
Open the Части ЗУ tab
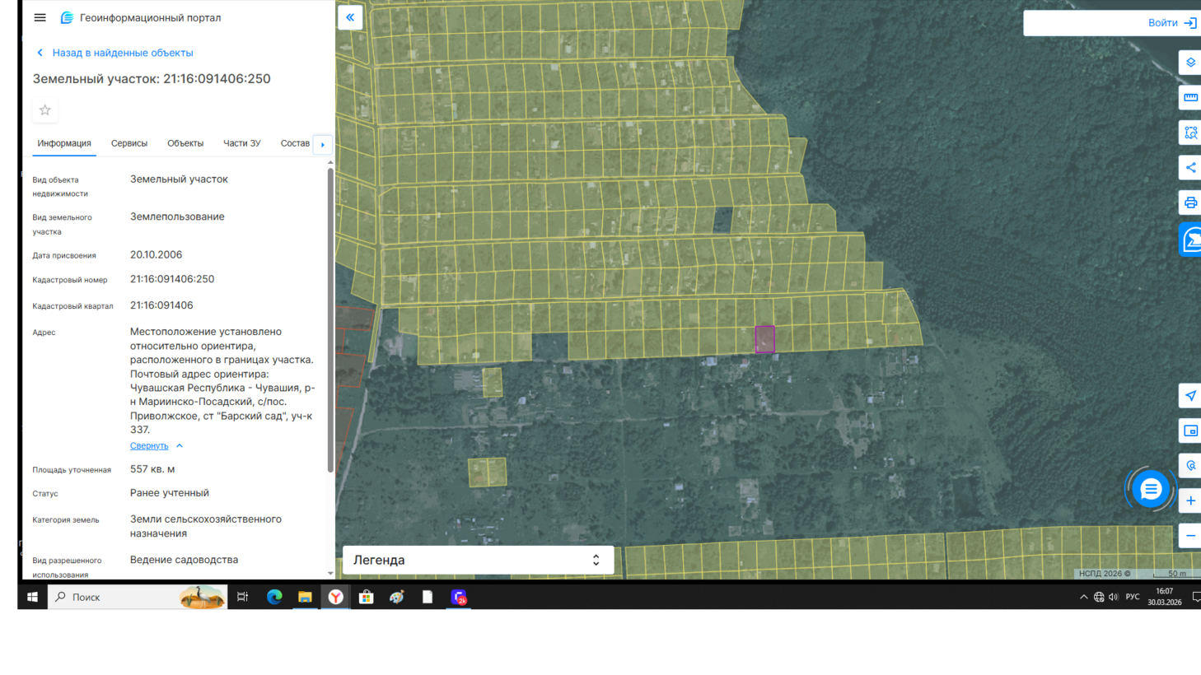click(241, 143)
